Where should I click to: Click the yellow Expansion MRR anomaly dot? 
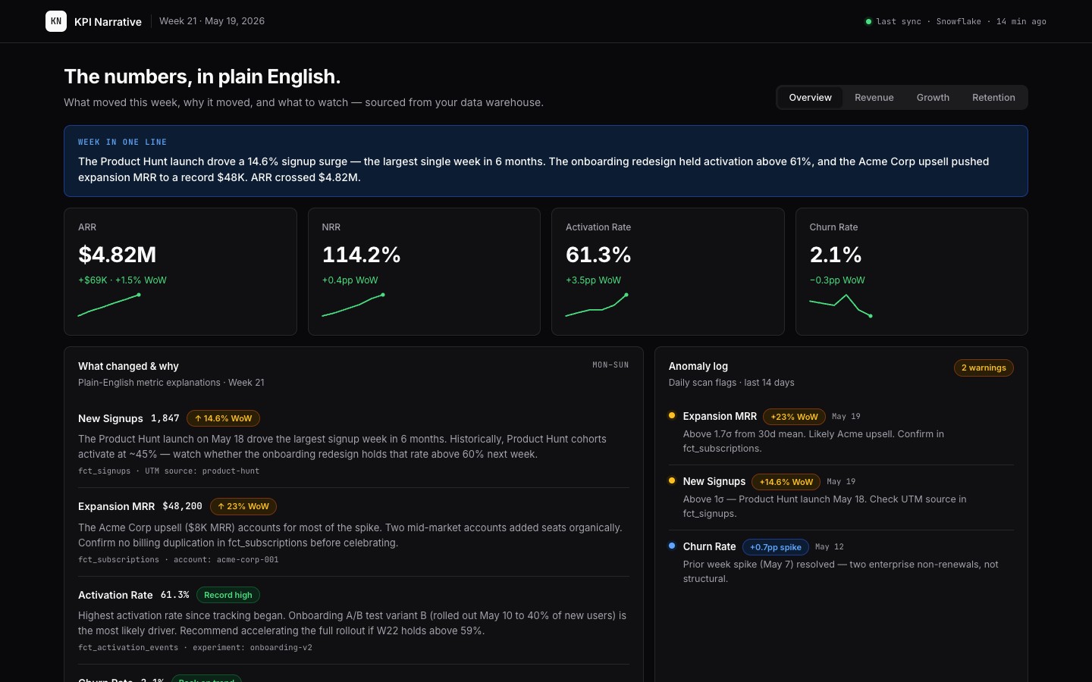point(672,415)
